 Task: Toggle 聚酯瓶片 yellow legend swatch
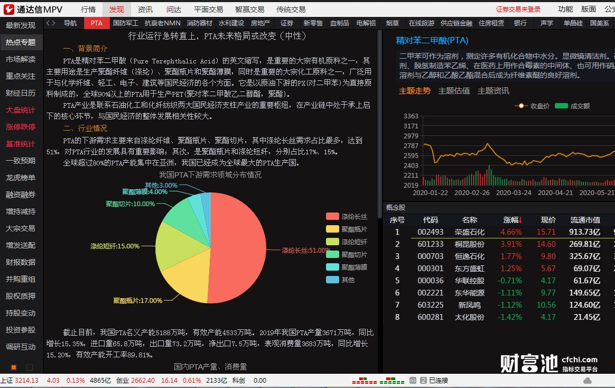(332, 229)
